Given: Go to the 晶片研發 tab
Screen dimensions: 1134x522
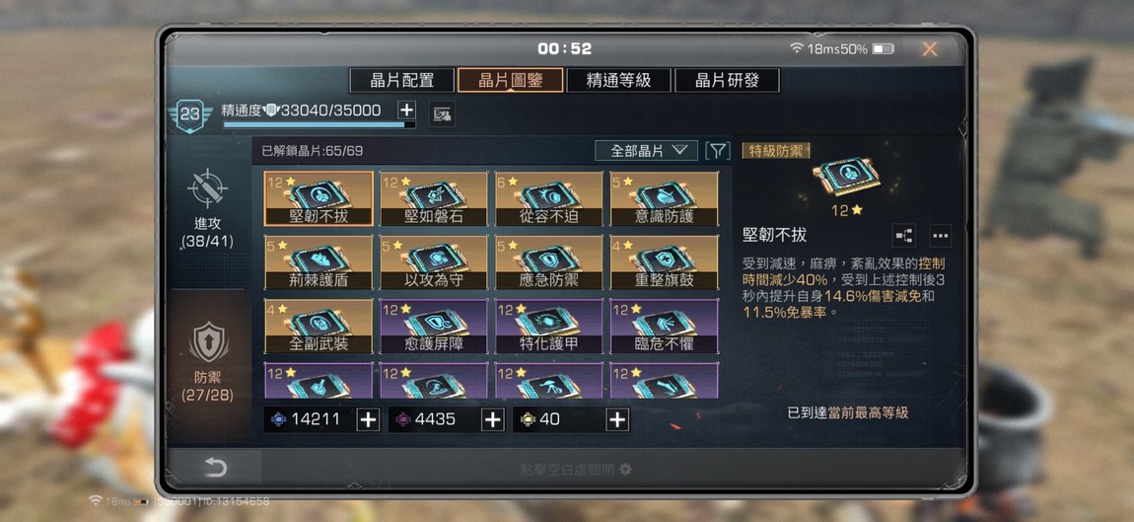Looking at the screenshot, I should 728,80.
